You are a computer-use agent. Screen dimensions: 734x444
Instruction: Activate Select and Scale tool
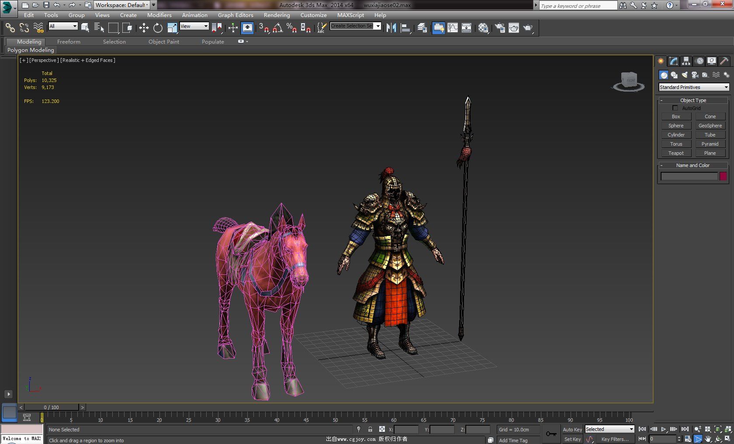(x=172, y=28)
